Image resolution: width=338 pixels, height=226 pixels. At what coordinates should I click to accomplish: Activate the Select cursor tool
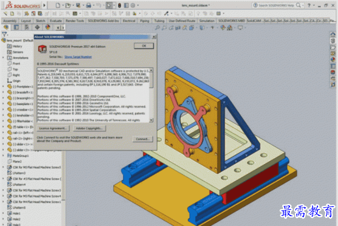click(x=109, y=5)
